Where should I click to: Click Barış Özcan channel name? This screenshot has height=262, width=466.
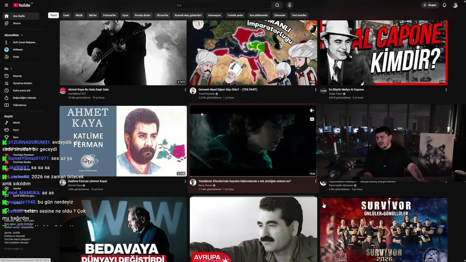click(205, 186)
